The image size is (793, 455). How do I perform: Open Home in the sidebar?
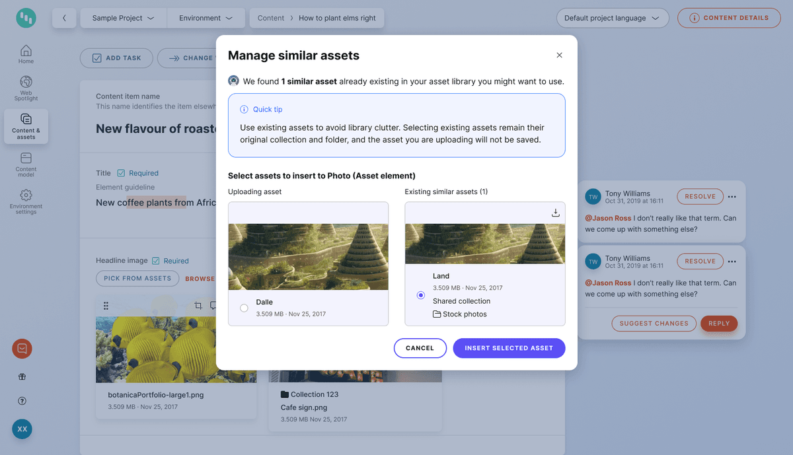pyautogui.click(x=26, y=54)
